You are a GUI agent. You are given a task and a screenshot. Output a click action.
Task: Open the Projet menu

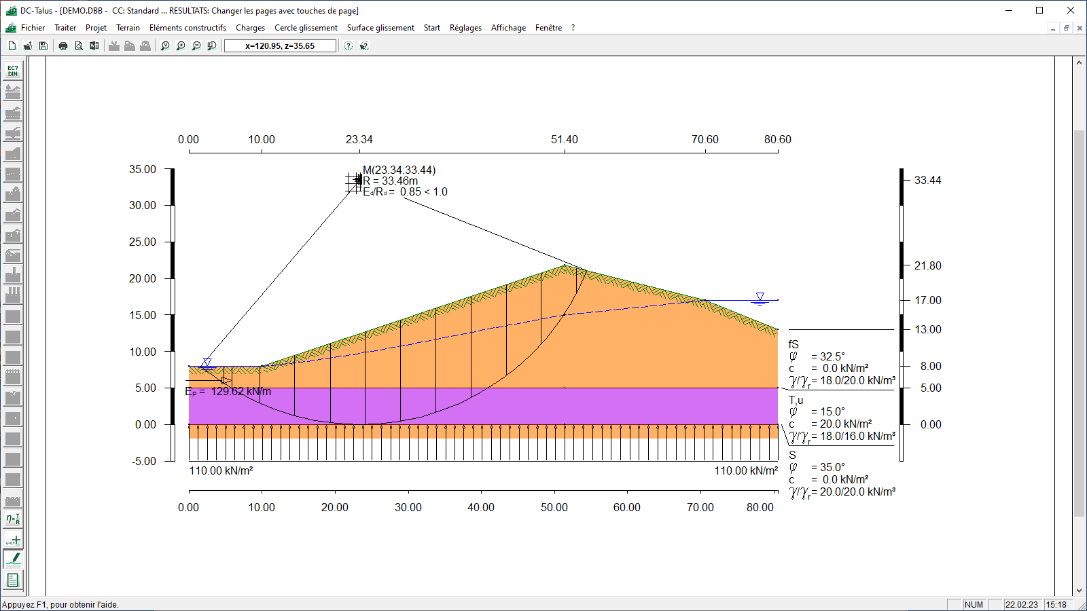(x=96, y=28)
